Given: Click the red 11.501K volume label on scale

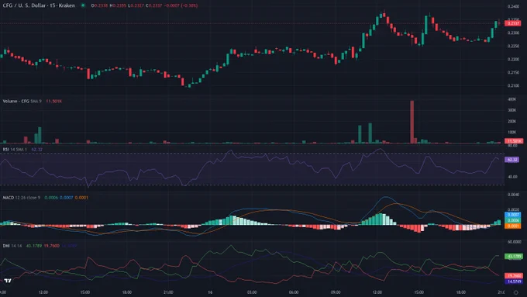Looking at the screenshot, I should pos(514,141).
